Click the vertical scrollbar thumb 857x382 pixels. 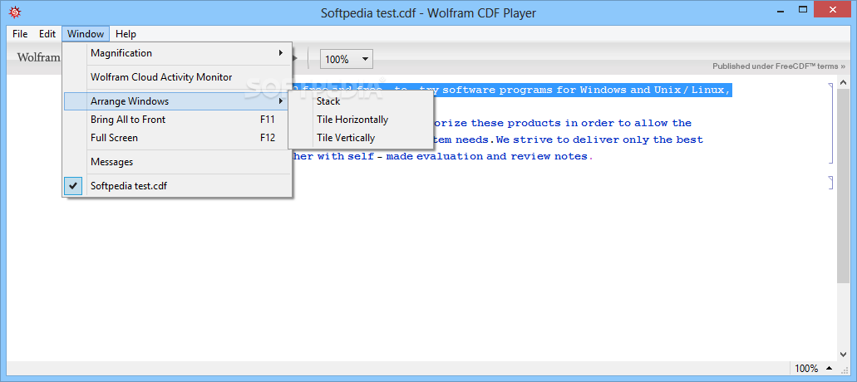click(844, 185)
